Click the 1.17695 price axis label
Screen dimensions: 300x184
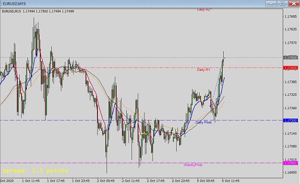tap(290, 17)
